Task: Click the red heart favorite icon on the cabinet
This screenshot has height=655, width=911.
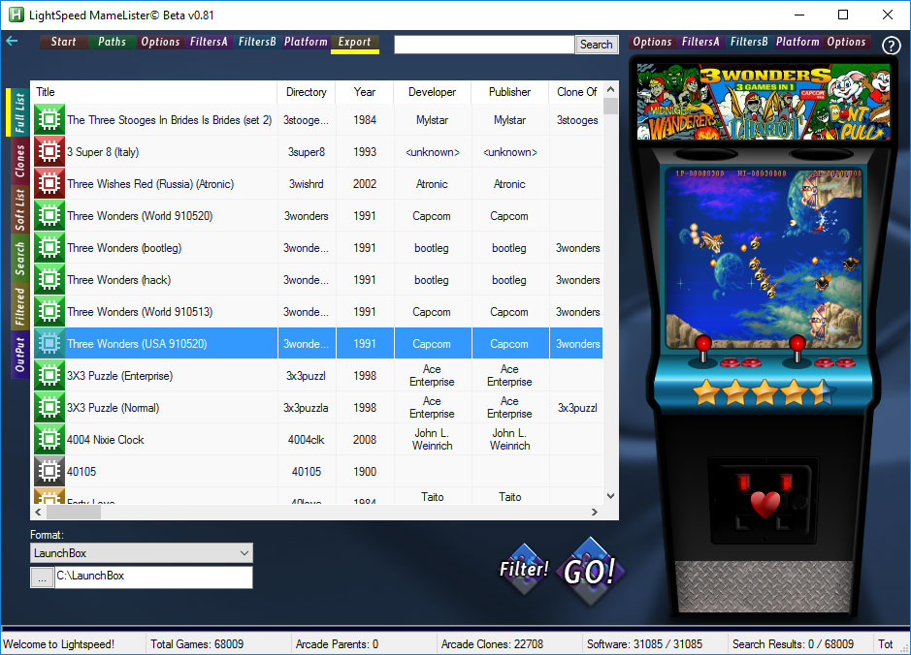Action: click(765, 503)
